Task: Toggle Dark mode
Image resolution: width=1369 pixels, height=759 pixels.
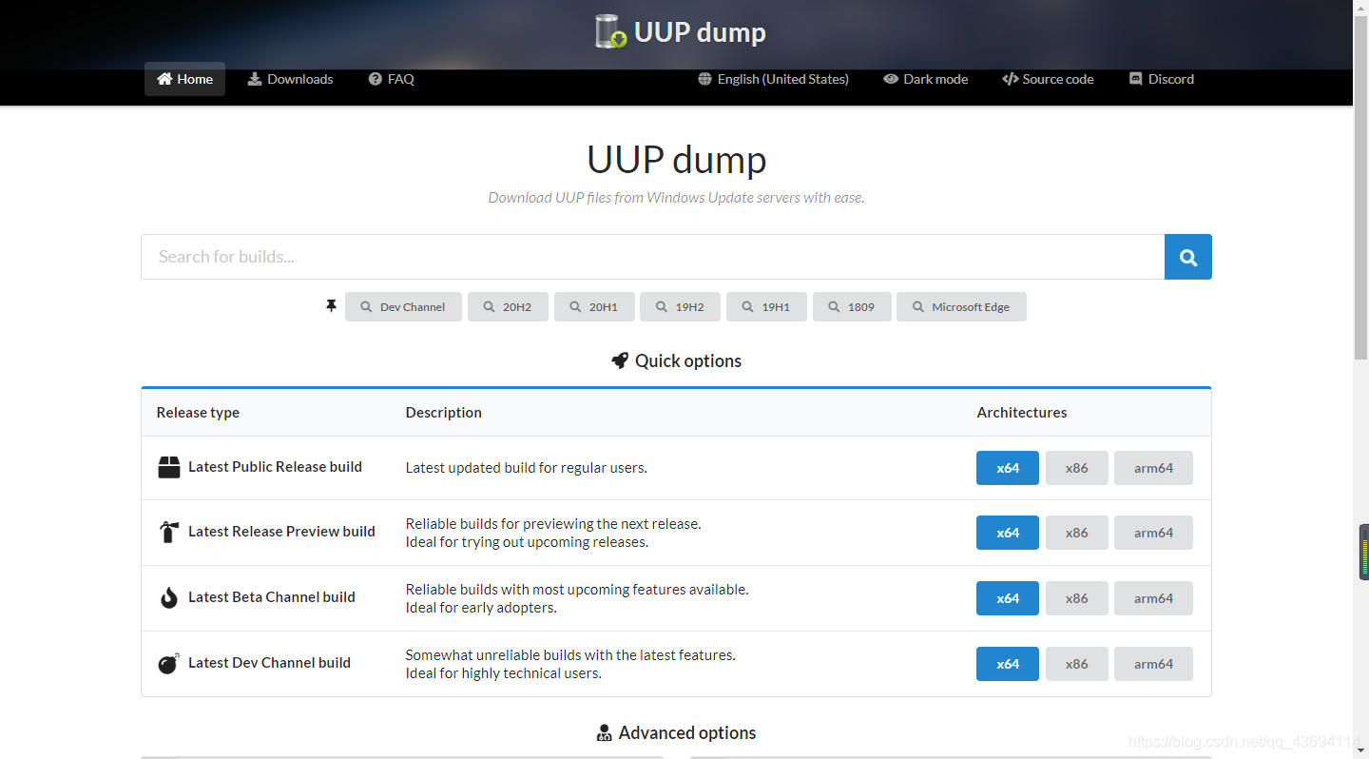Action: point(925,79)
